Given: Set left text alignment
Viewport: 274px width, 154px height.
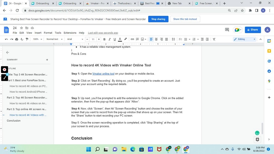Looking at the screenshot, I should coord(151,39).
